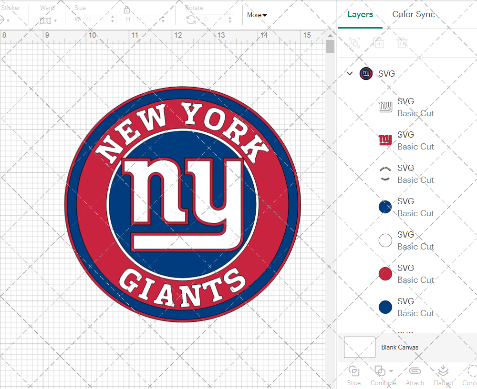
Task: Click the Flatten tool icon
Action: click(x=443, y=371)
